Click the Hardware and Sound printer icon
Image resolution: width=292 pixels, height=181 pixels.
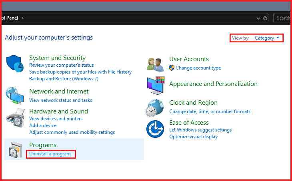coord(15,118)
